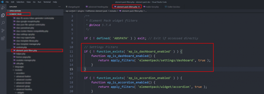This screenshot has height=94, width=264.
Task: Click line number 17 in the gutter
Action: 71,78
